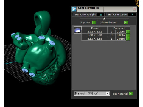Click the Total Gem Weight value field
Image resolution: width=143 pixels, height=107 pixels.
[x=100, y=15]
